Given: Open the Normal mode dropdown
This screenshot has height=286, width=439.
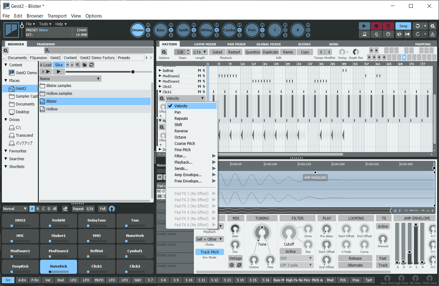Looking at the screenshot, I should (15, 209).
